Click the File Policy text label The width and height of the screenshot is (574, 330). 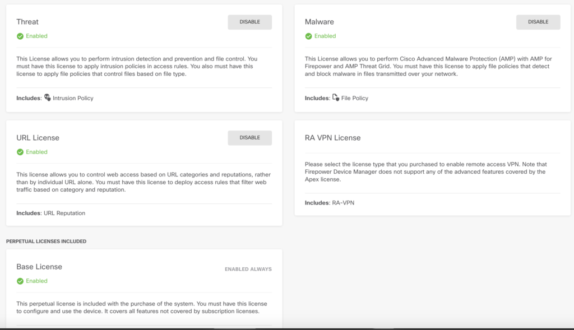click(x=355, y=98)
